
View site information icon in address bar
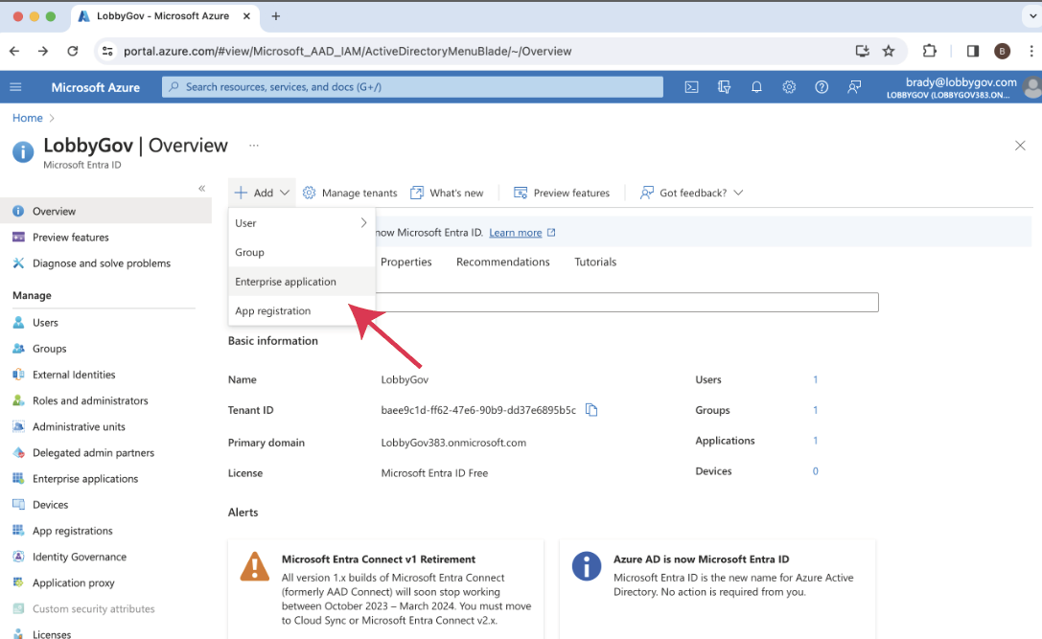[x=107, y=51]
